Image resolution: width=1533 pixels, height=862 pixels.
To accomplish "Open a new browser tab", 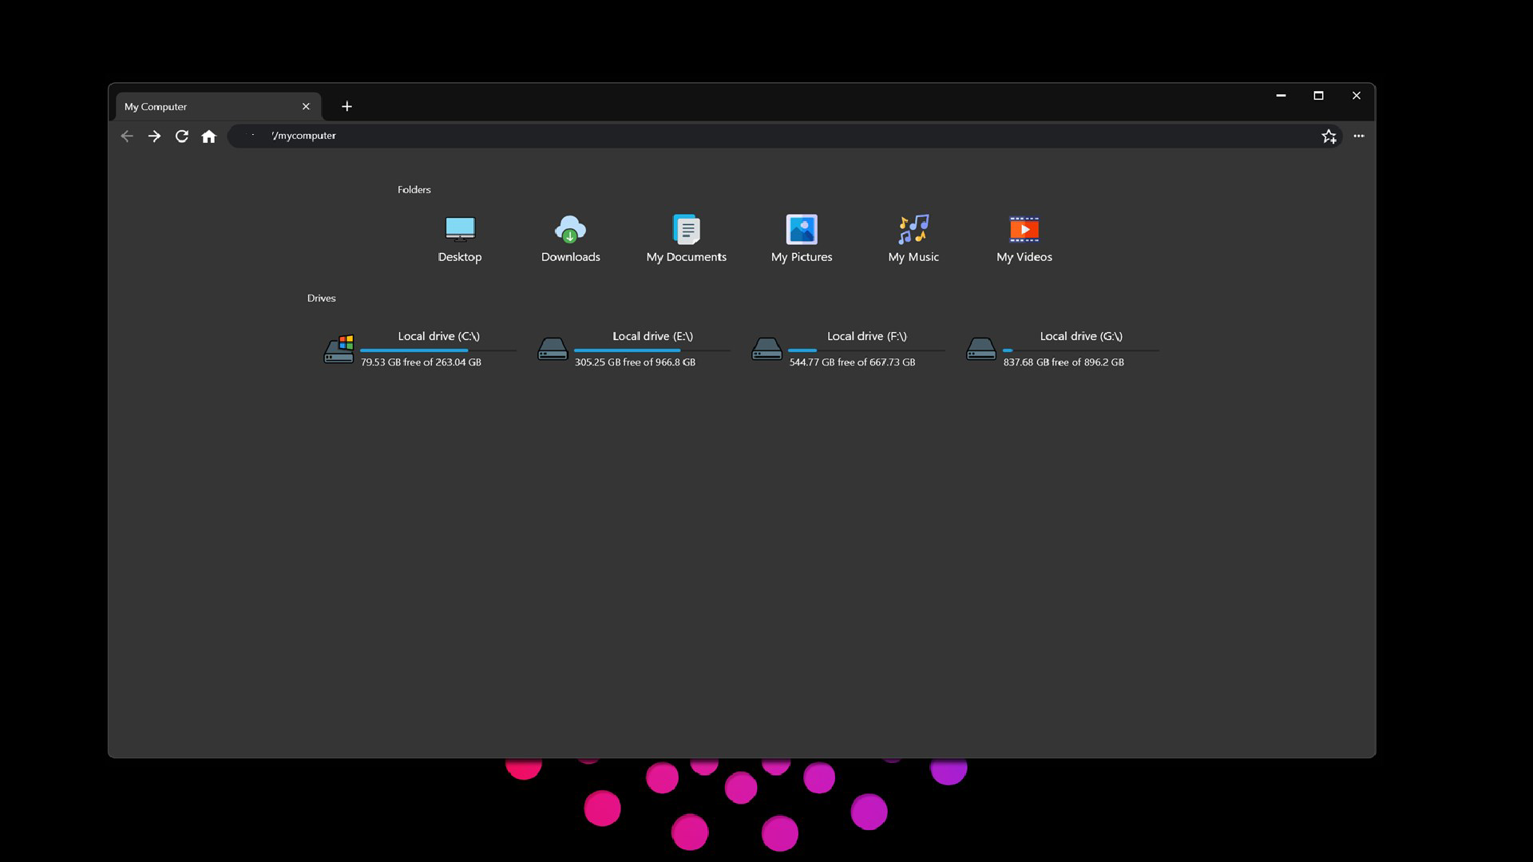I will coord(347,106).
